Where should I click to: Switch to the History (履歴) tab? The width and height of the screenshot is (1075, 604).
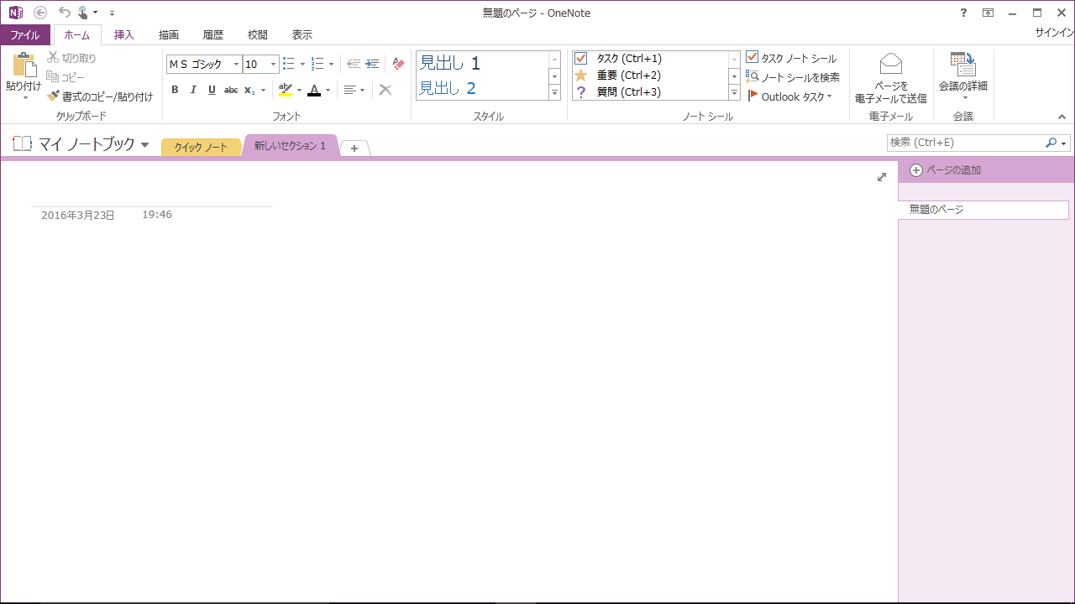213,35
